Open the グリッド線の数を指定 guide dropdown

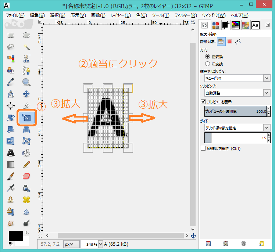click(x=267, y=128)
